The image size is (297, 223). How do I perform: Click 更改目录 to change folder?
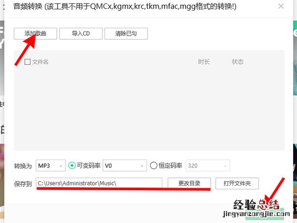[x=189, y=183]
